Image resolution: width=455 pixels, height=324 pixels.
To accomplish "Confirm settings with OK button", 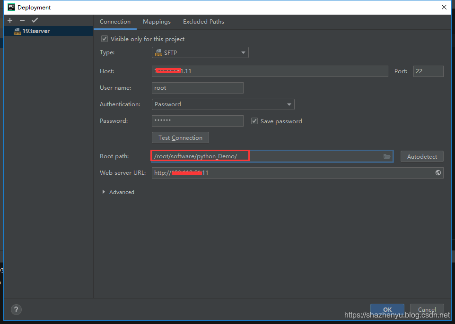I will coord(387,309).
